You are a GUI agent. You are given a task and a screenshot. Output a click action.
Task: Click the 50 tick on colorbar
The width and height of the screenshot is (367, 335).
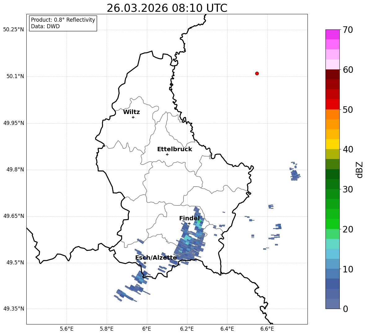347,109
